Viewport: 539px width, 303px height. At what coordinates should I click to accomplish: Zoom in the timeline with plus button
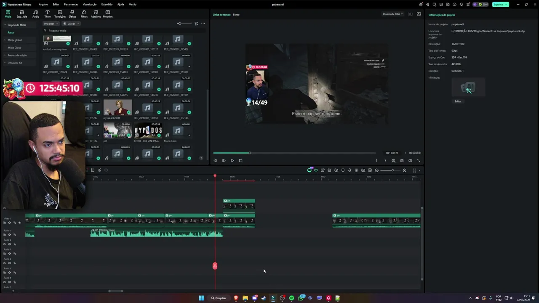click(404, 170)
